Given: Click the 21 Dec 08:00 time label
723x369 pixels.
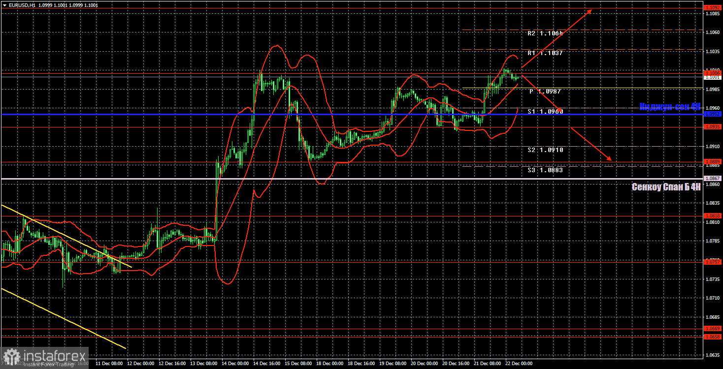Looking at the screenshot, I should [488, 364].
